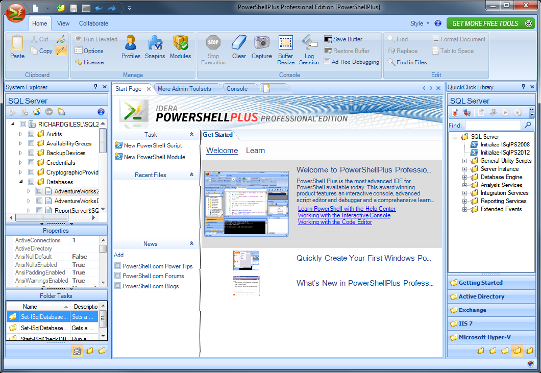Click the Clear eraser icon
The image size is (541, 373).
click(239, 42)
